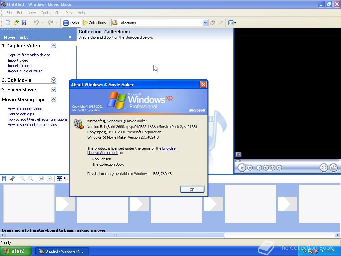Open the Tools menu

(45, 13)
